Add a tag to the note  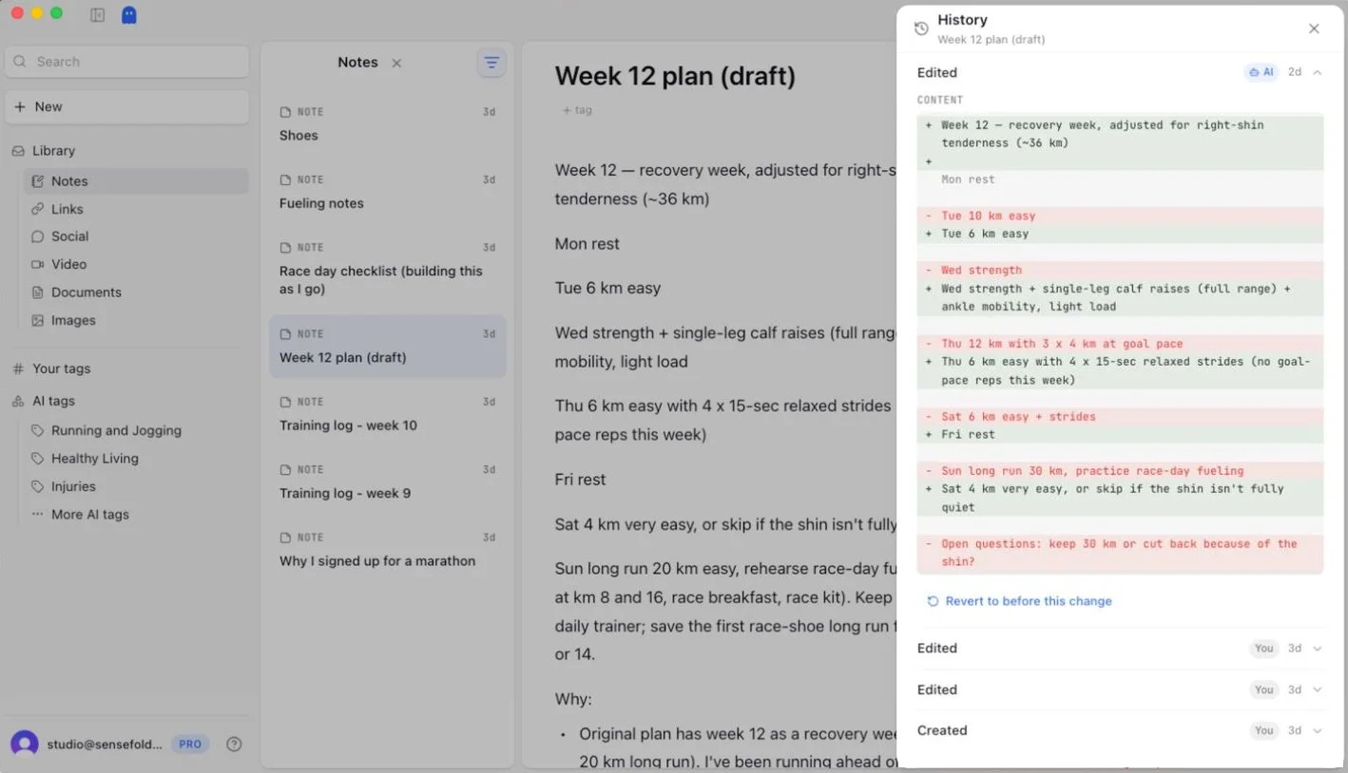click(577, 110)
